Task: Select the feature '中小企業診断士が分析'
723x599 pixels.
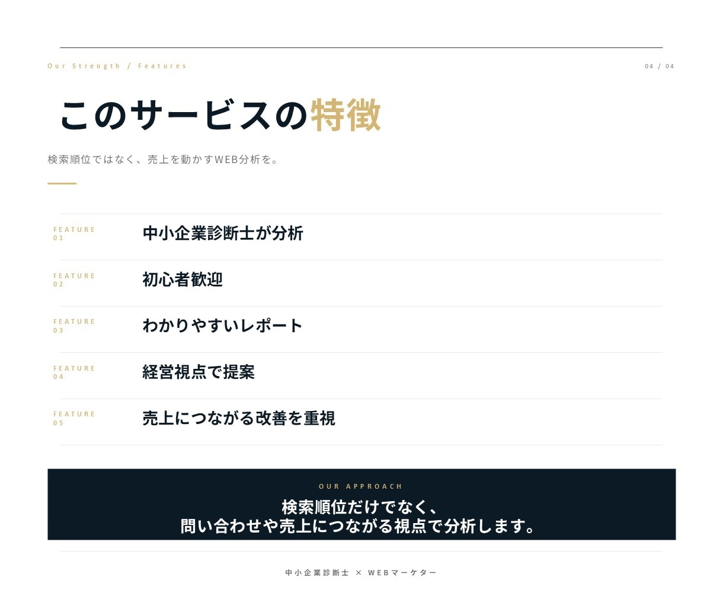Action: click(x=223, y=233)
